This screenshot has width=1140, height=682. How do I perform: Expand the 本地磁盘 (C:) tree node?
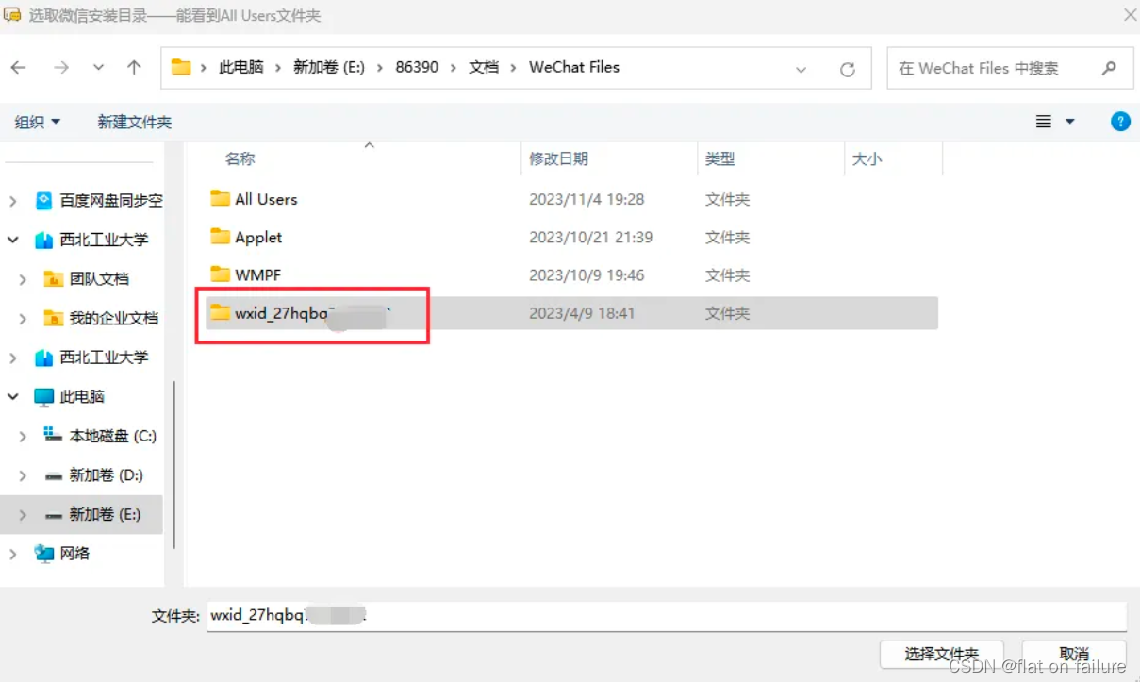click(23, 436)
